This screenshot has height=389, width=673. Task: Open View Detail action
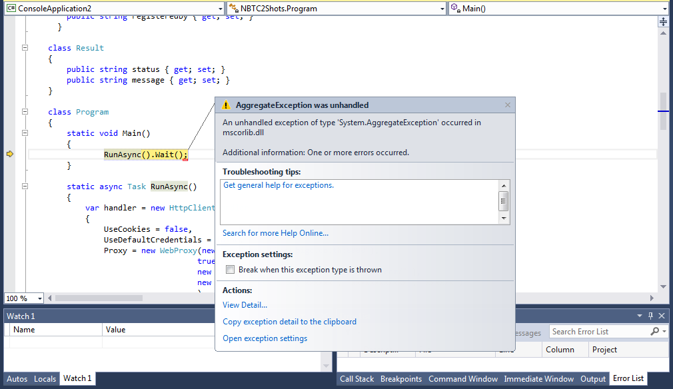[x=245, y=305]
